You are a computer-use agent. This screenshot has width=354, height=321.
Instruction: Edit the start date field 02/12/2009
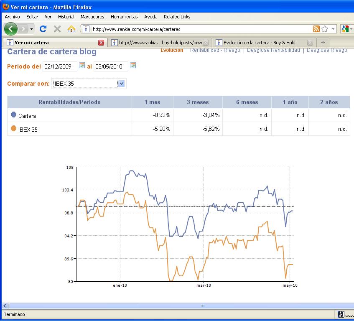[60, 66]
